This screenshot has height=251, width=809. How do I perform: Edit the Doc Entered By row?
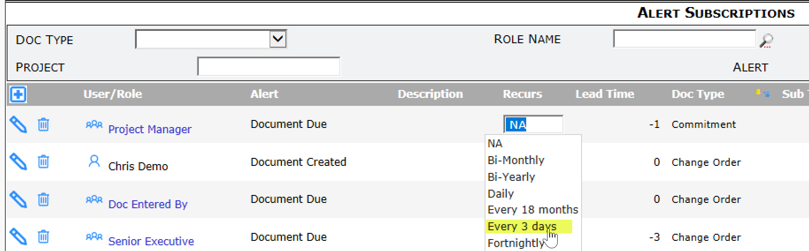[x=18, y=199]
